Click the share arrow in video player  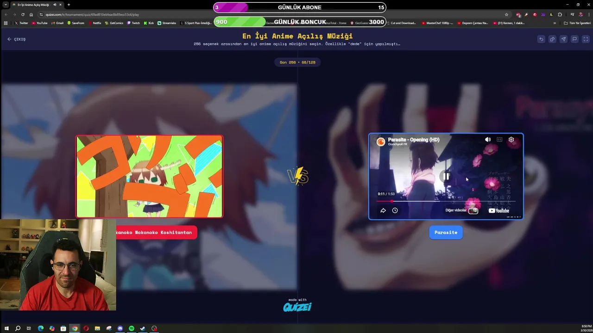(383, 210)
